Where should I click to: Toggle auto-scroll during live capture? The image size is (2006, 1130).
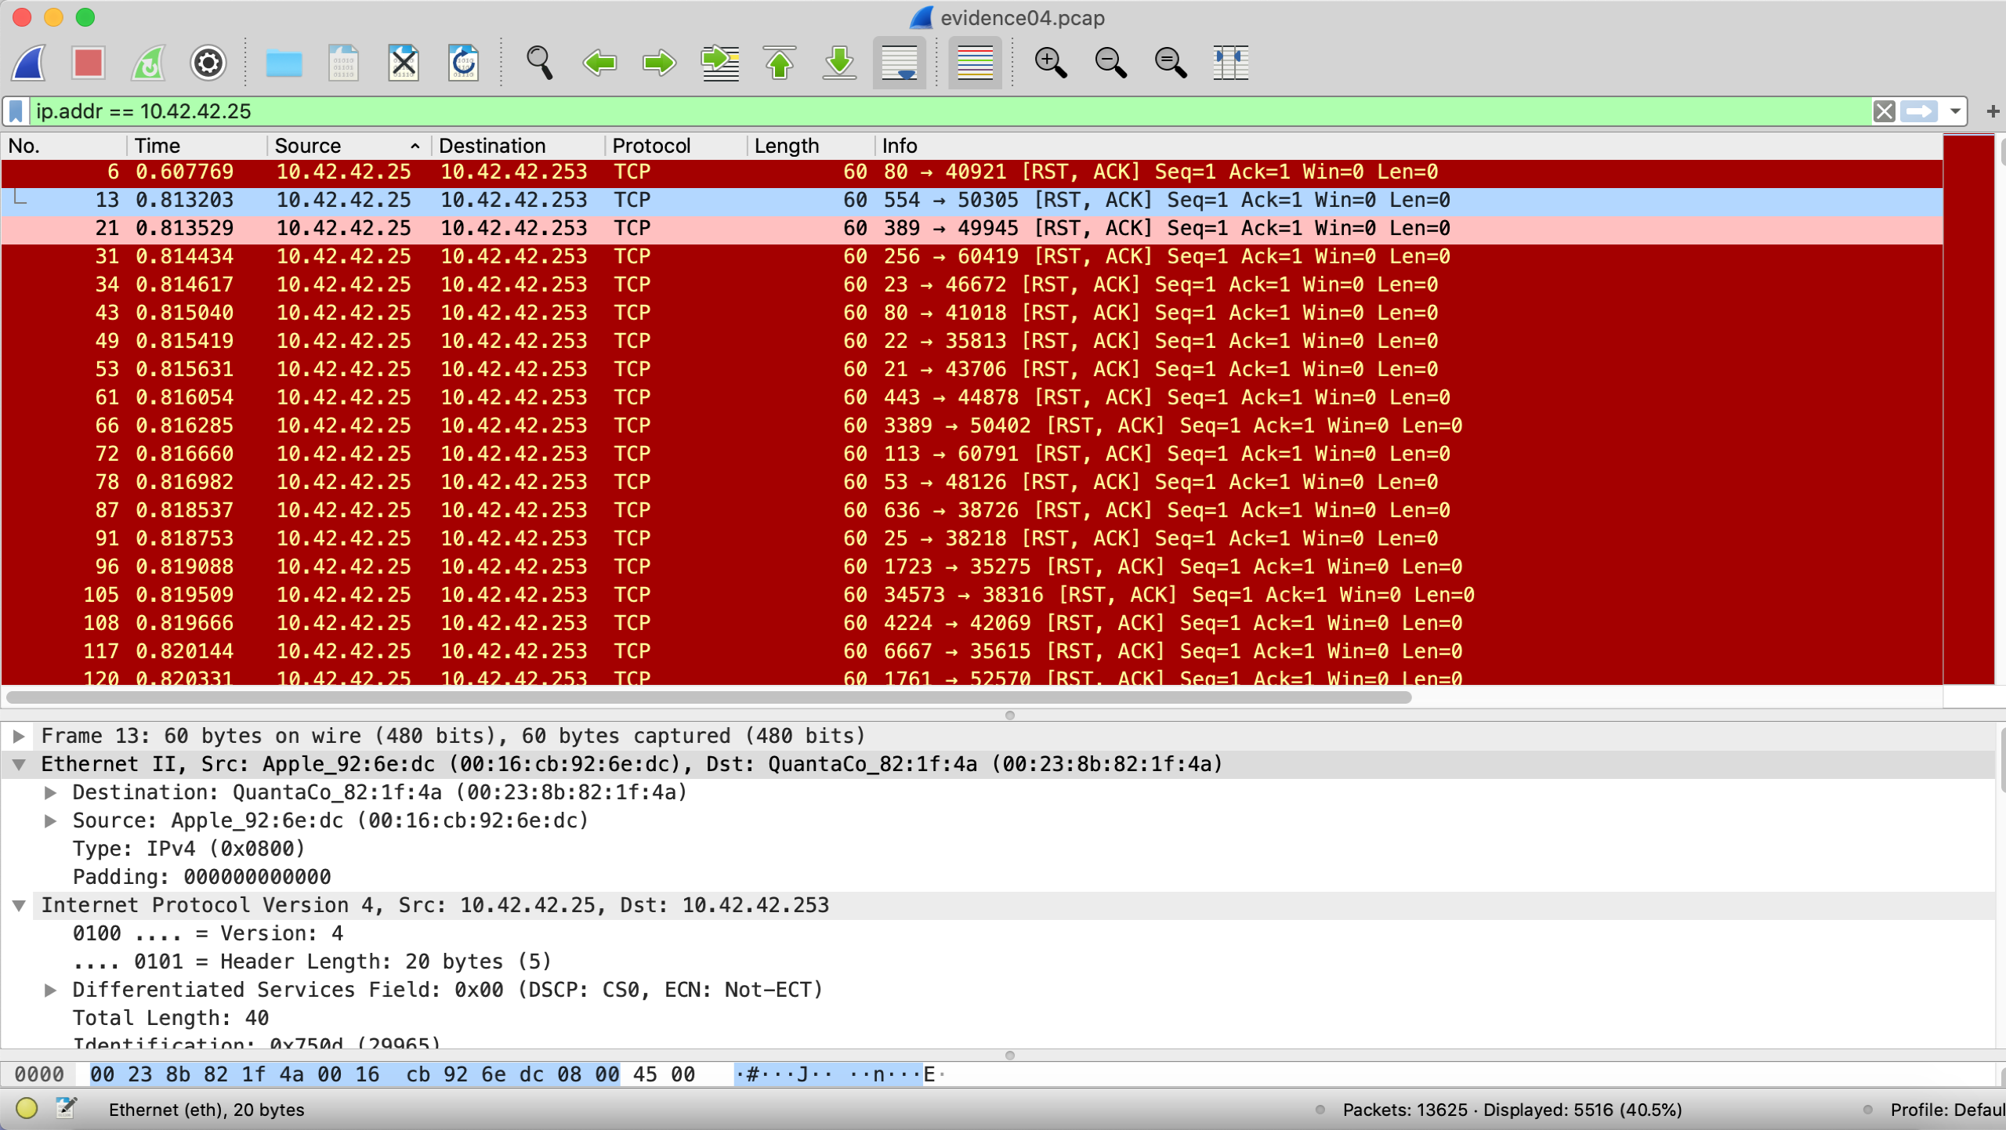click(899, 63)
